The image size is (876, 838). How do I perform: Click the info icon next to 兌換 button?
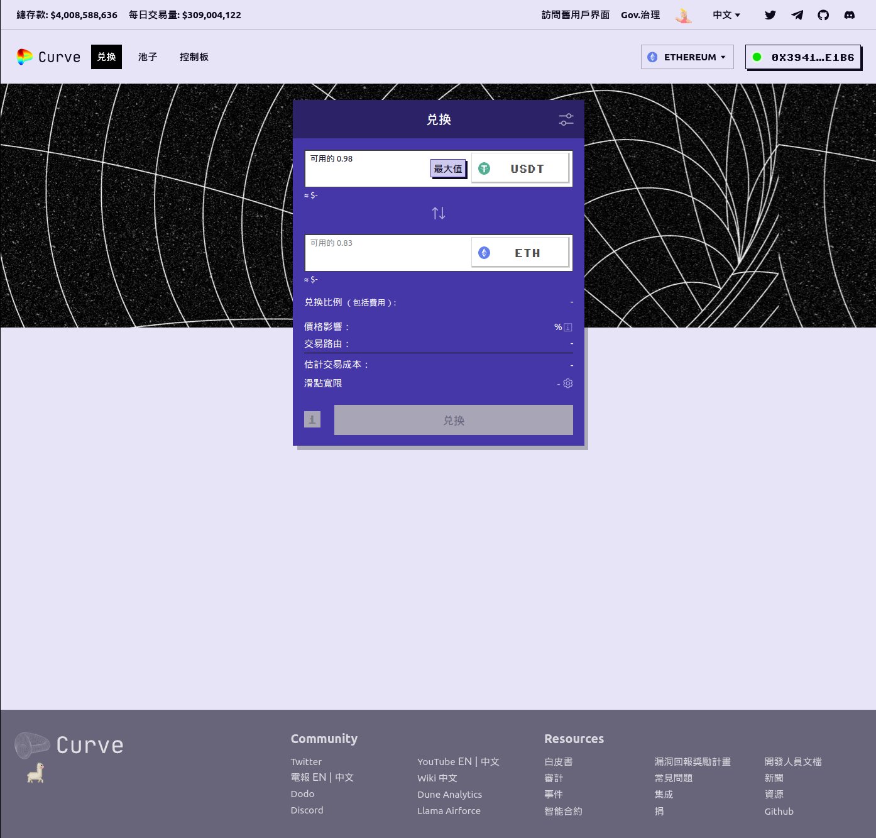coord(312,419)
